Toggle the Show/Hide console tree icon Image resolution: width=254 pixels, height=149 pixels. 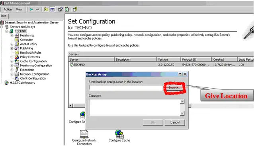tap(53, 10)
